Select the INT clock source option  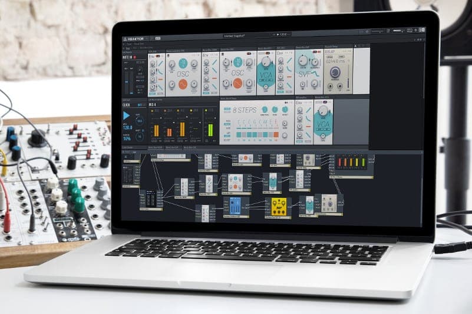coord(140,105)
